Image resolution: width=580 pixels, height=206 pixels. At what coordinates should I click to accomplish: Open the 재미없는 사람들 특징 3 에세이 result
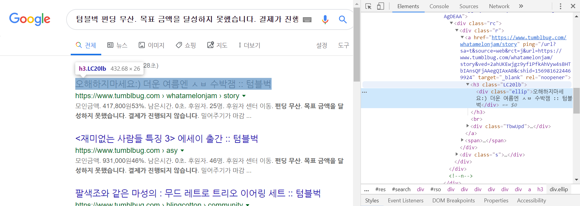click(x=167, y=139)
